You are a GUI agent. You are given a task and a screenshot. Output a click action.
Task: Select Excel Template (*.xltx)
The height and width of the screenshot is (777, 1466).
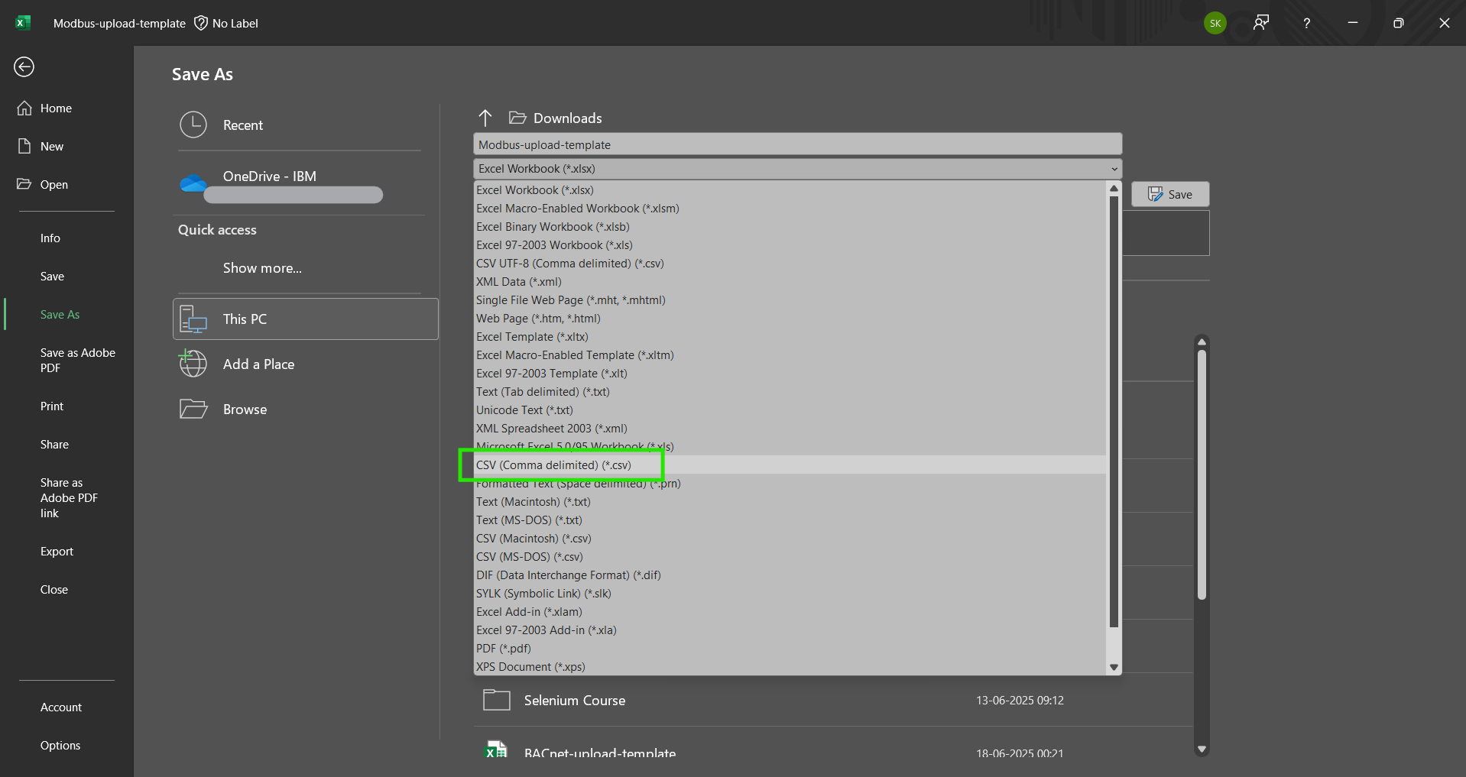pos(790,337)
